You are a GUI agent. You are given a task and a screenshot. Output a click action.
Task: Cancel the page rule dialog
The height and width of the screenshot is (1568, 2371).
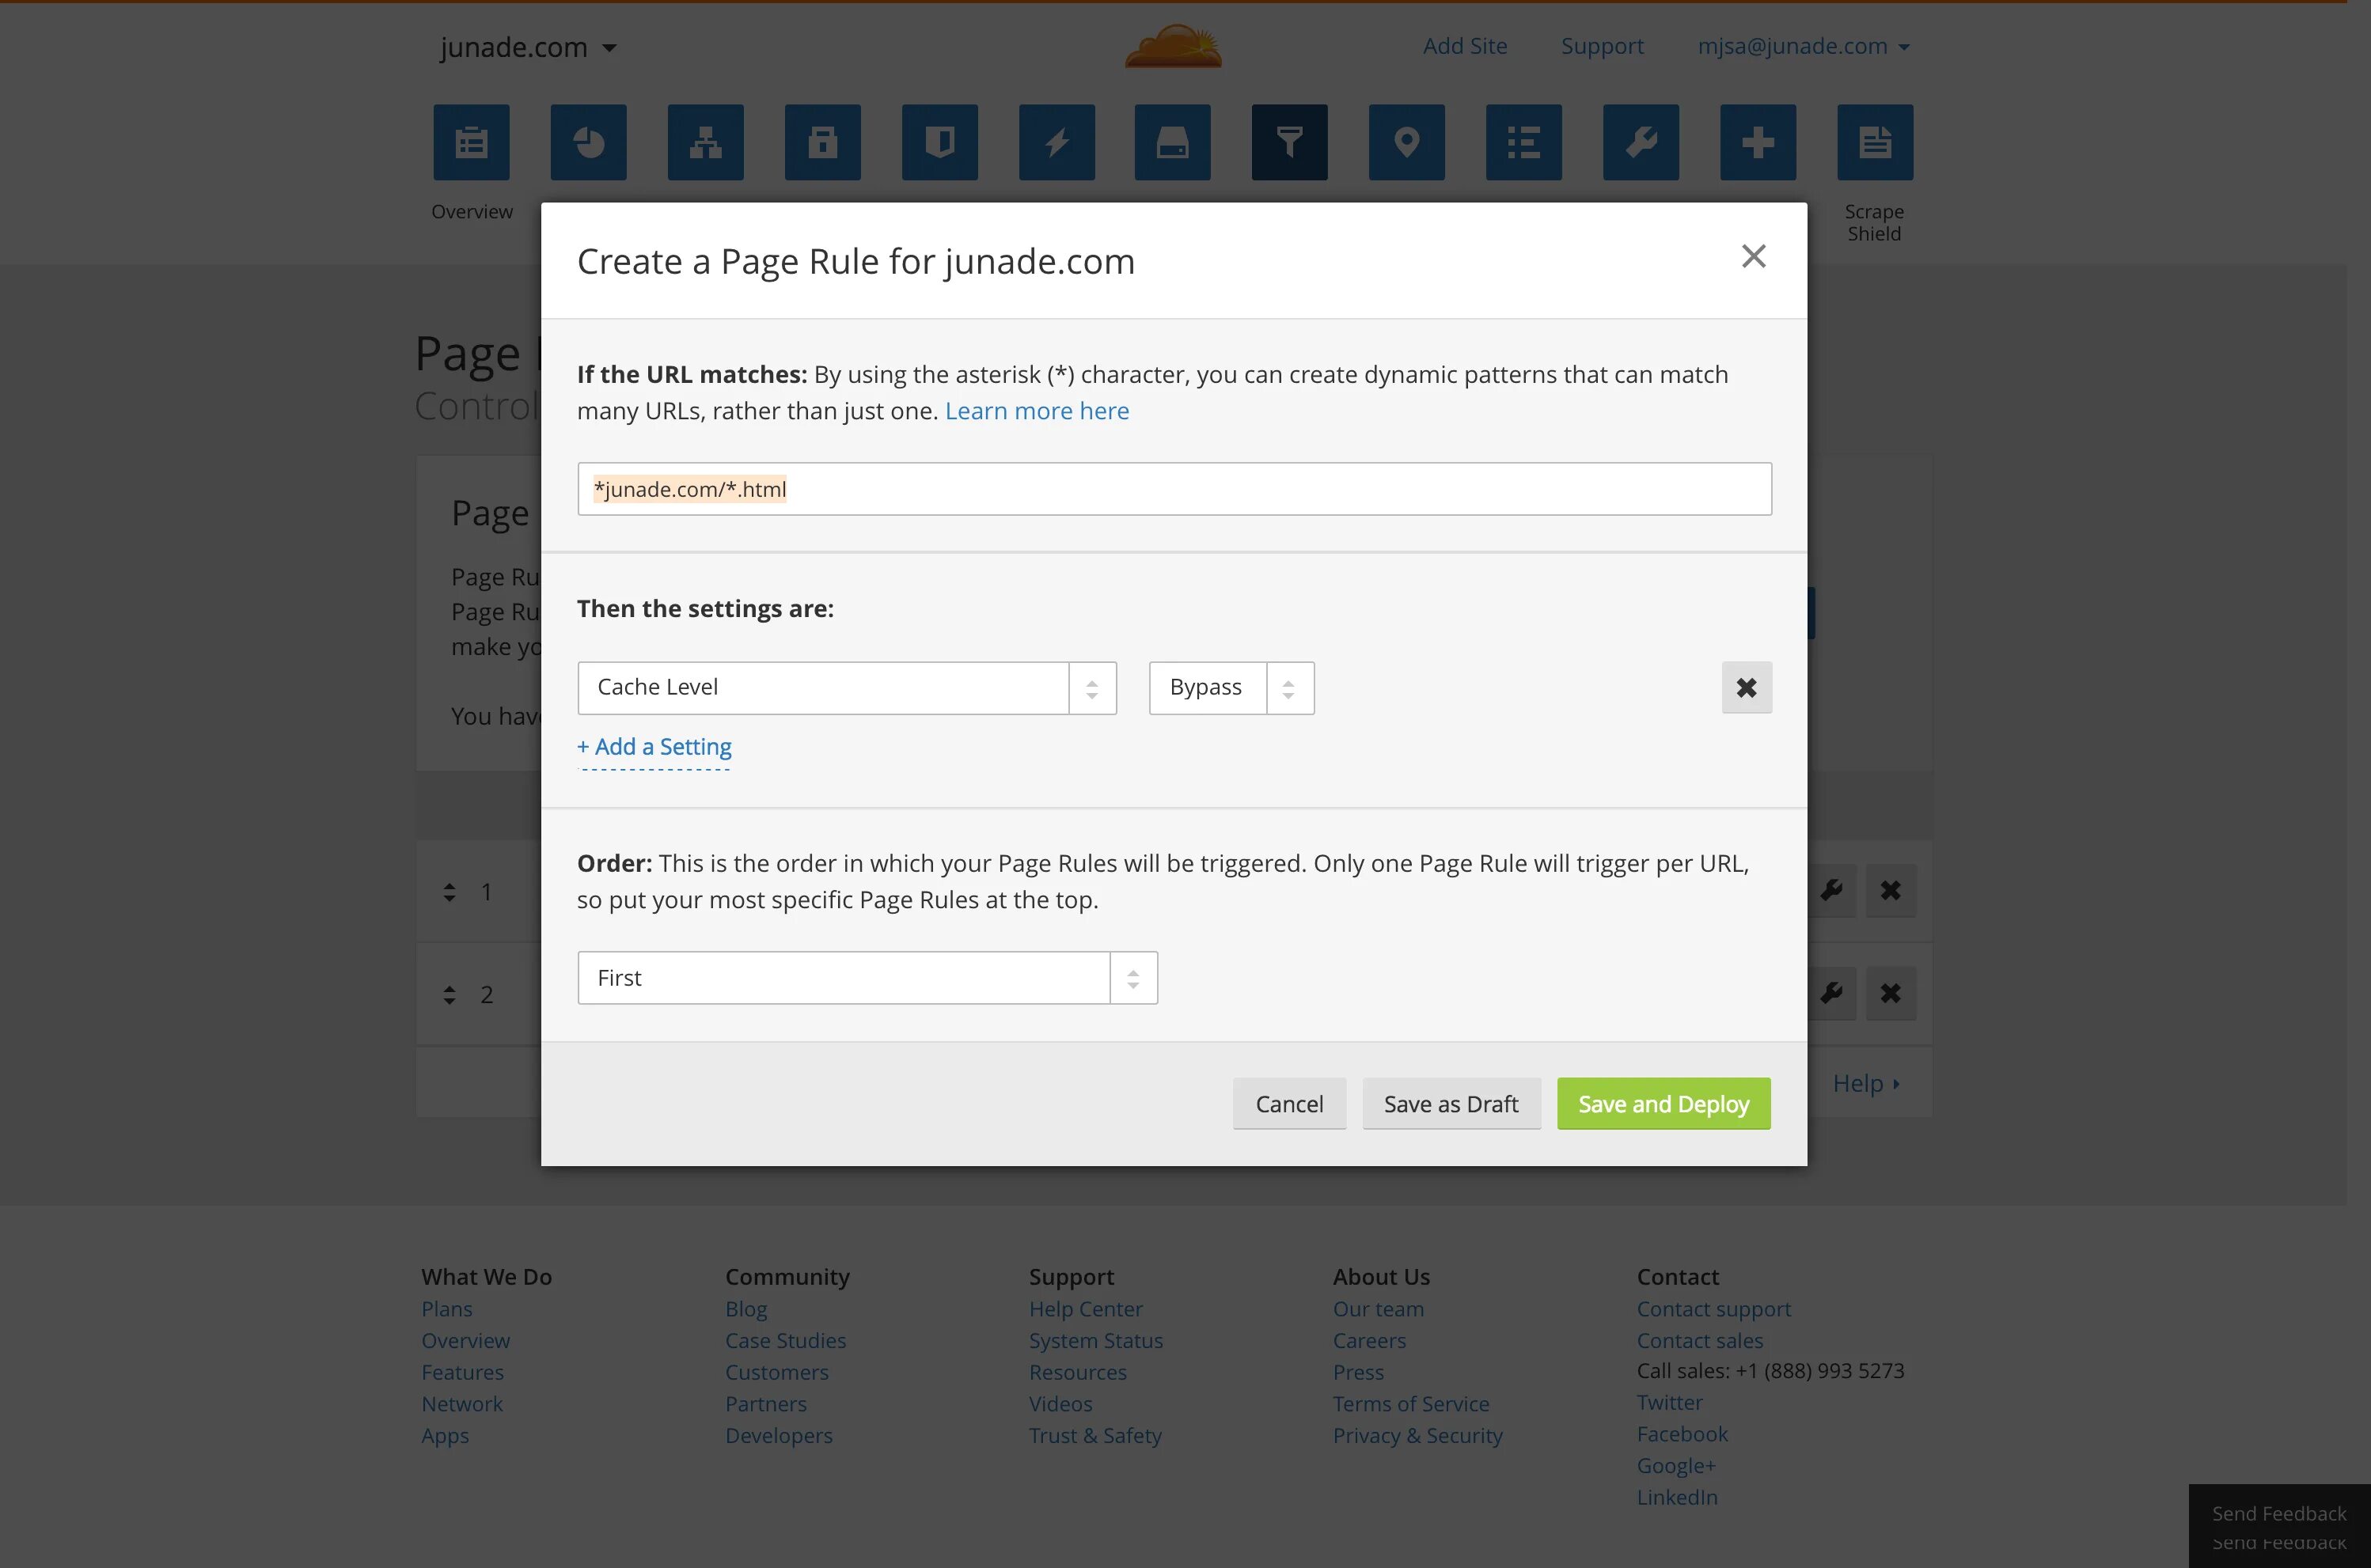click(x=1288, y=1104)
